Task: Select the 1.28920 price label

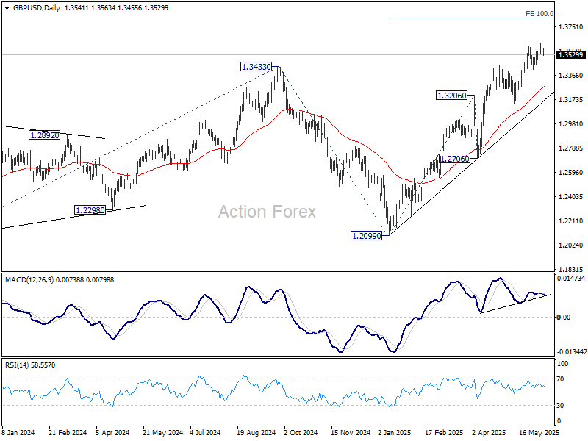Action: pos(45,135)
